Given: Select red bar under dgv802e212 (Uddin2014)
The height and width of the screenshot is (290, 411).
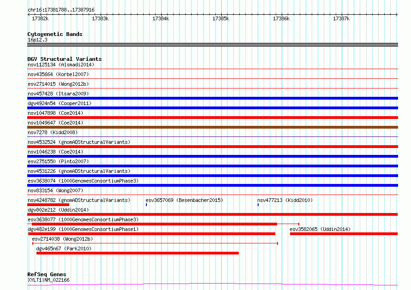Looking at the screenshot, I should 212,215.
